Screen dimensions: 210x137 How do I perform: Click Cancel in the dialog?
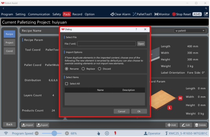[x=122, y=111]
